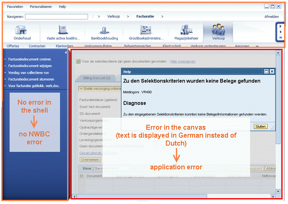Open Facturatiedocument creëren
Image resolution: width=288 pixels, height=204 pixels.
coord(30,59)
